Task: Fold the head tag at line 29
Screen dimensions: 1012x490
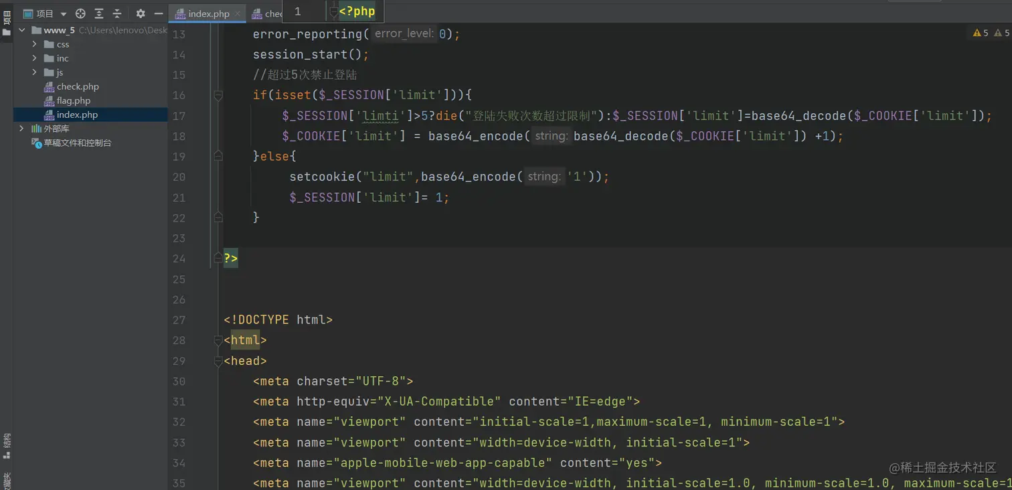Action: 218,361
